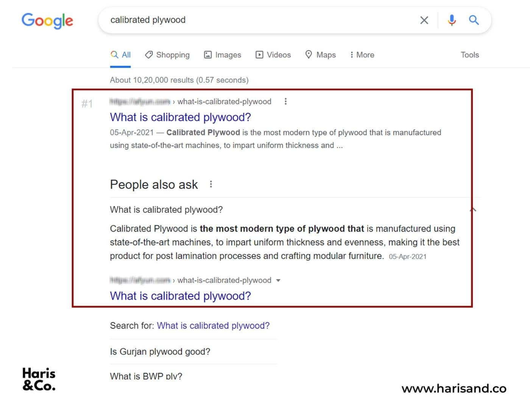Image resolution: width=530 pixels, height=409 pixels.
Task: Switch to the Images tab
Action: point(223,55)
